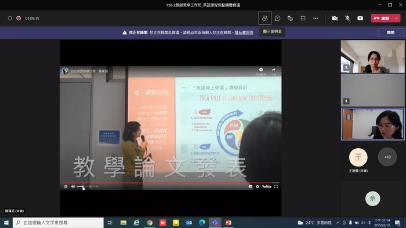
Task: Open the system volume control
Action: point(362,223)
